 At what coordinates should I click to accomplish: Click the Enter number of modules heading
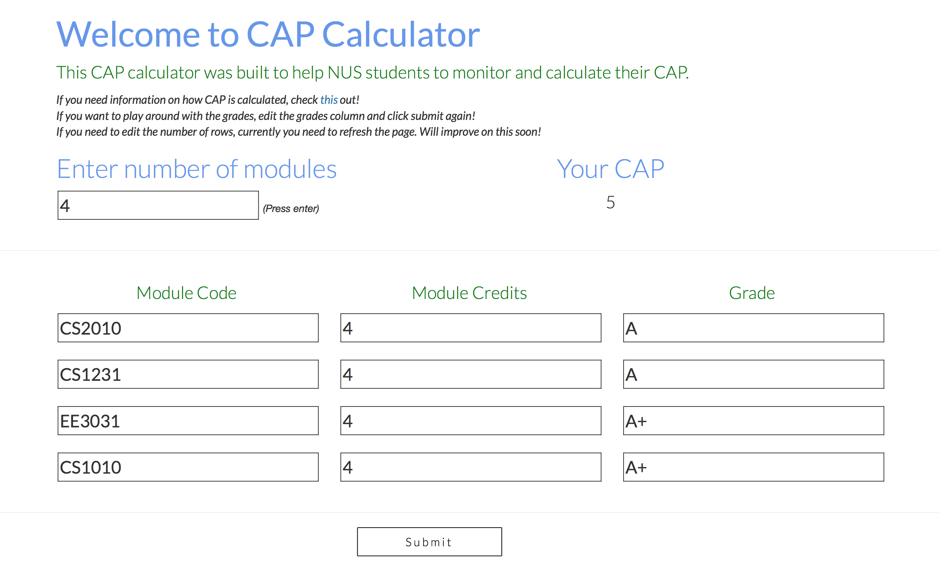pos(197,168)
